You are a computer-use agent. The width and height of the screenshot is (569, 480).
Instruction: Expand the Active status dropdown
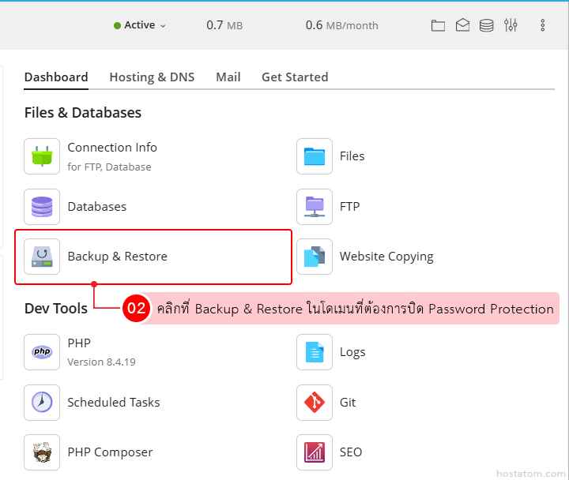140,25
